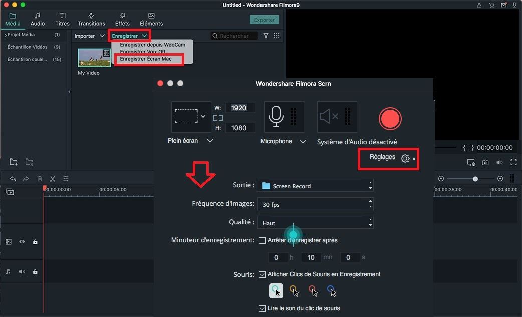Choose 'Enregistrer Écran Mac' menu item
The image size is (522, 317).
point(146,59)
